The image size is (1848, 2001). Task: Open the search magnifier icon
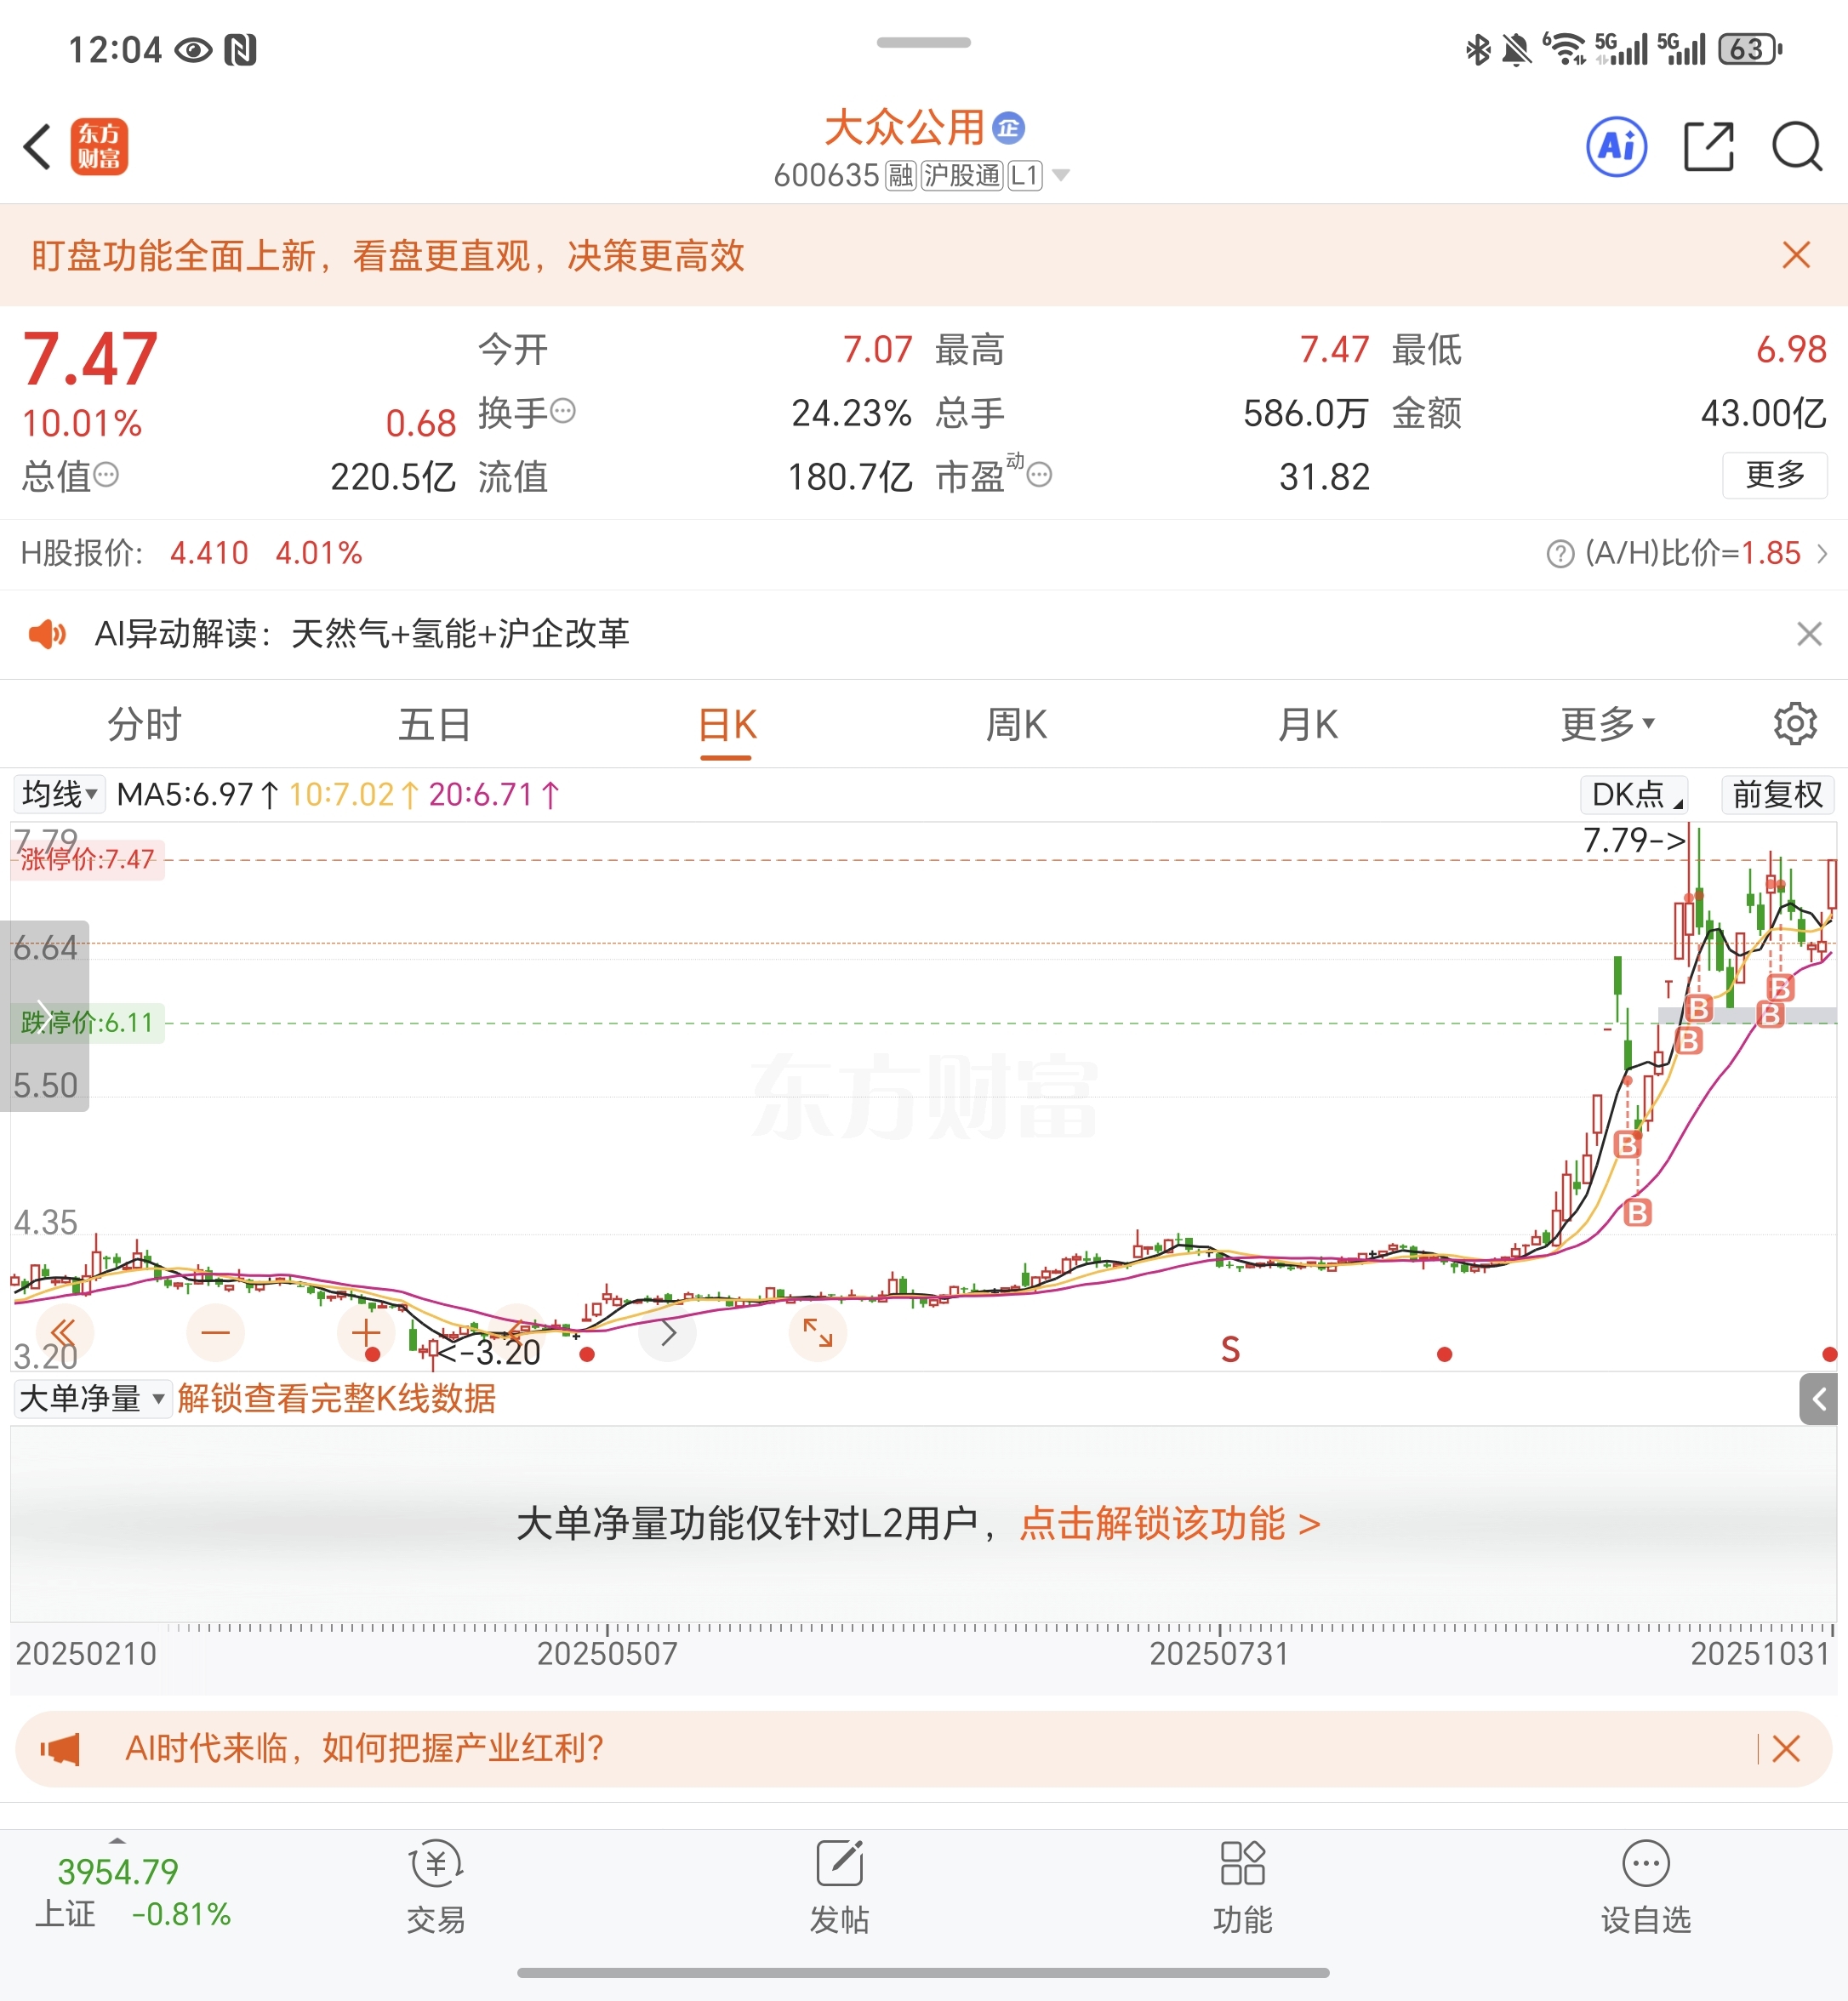pyautogui.click(x=1796, y=147)
